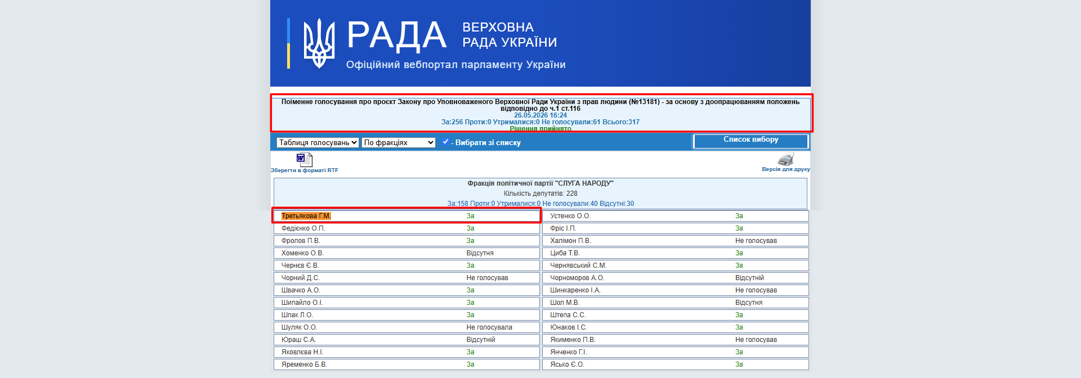Select deputy 'Чернявський С.М.'

pos(578,265)
